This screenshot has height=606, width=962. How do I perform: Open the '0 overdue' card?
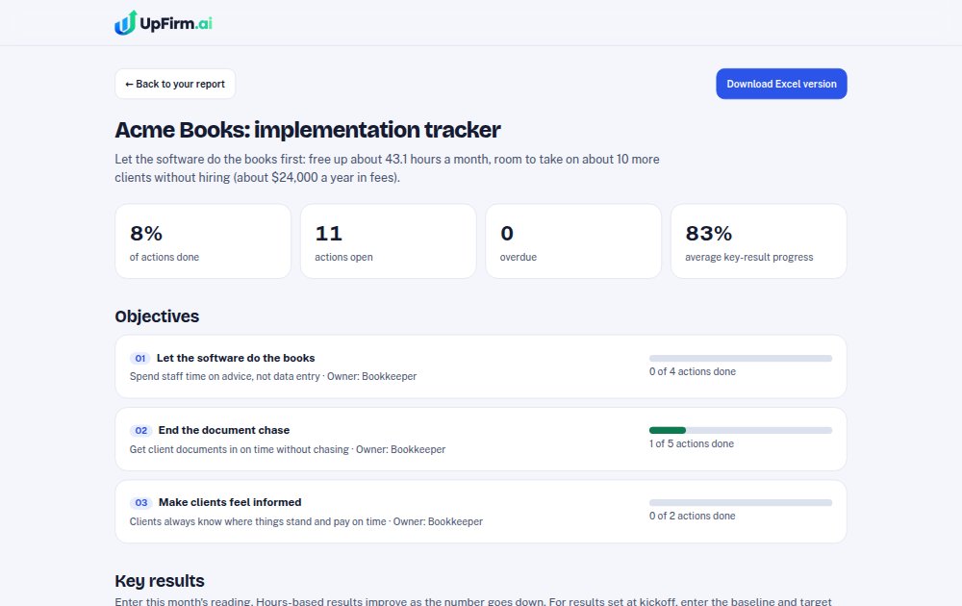[573, 241]
